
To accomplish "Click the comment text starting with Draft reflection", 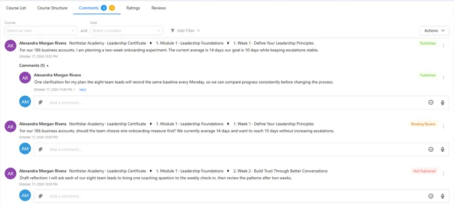I will pyautogui.click(x=155, y=178).
